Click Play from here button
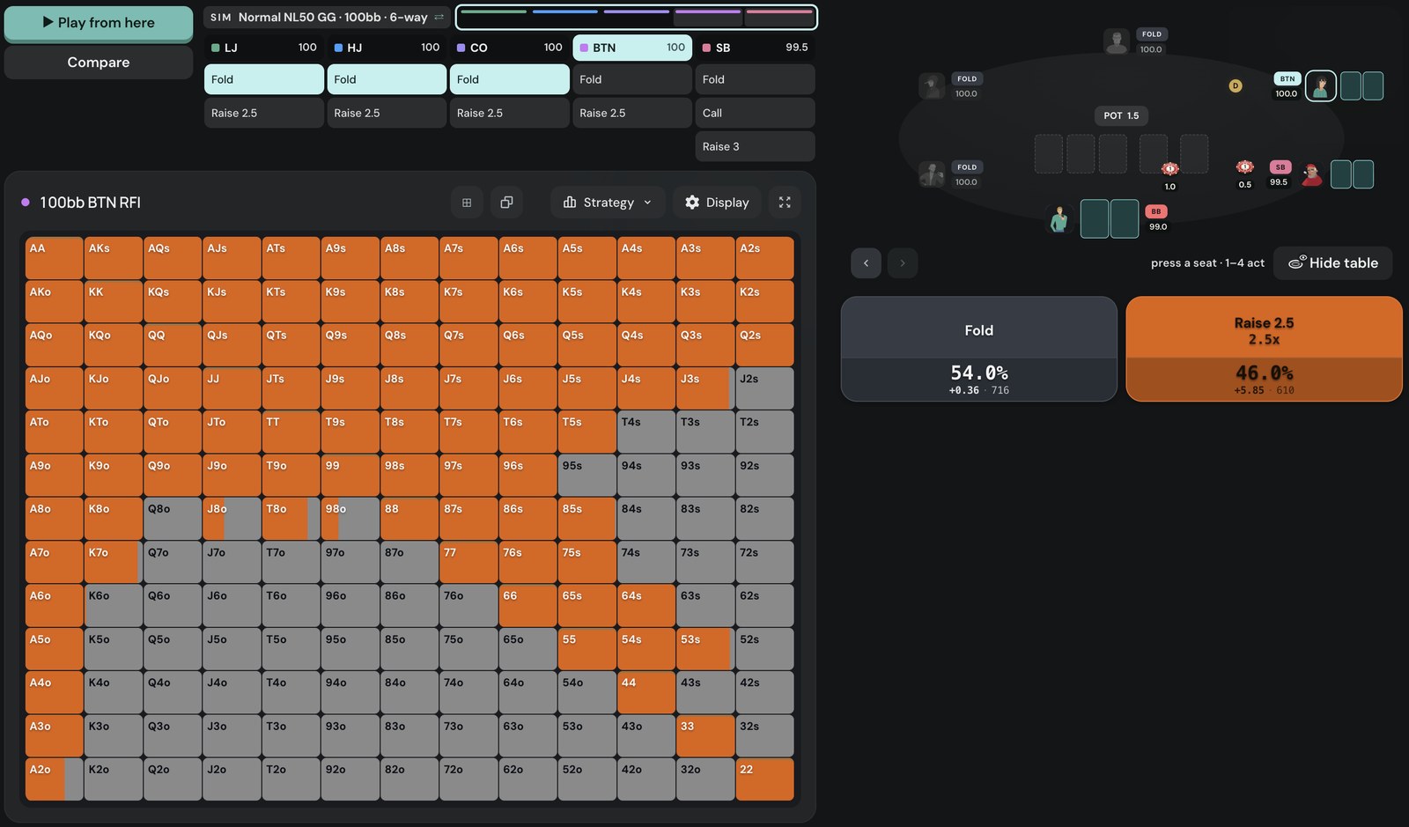Screen dimensions: 1409x827 99,23
